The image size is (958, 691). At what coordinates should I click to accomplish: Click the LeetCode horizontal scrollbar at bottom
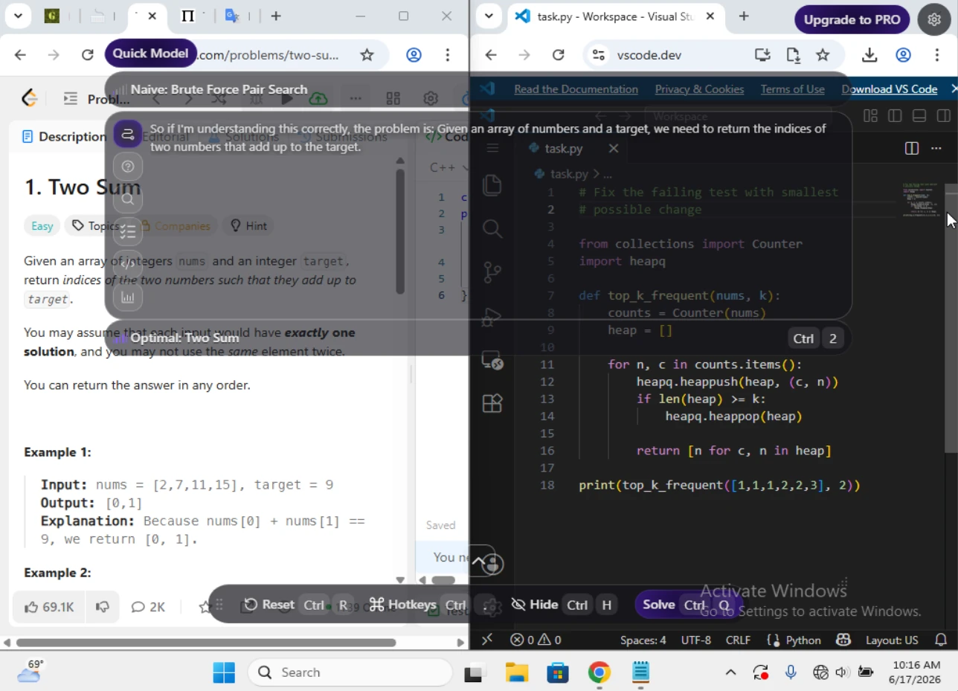tap(206, 643)
